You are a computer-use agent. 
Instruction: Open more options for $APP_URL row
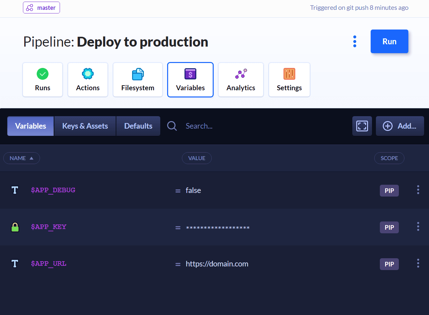click(x=418, y=263)
